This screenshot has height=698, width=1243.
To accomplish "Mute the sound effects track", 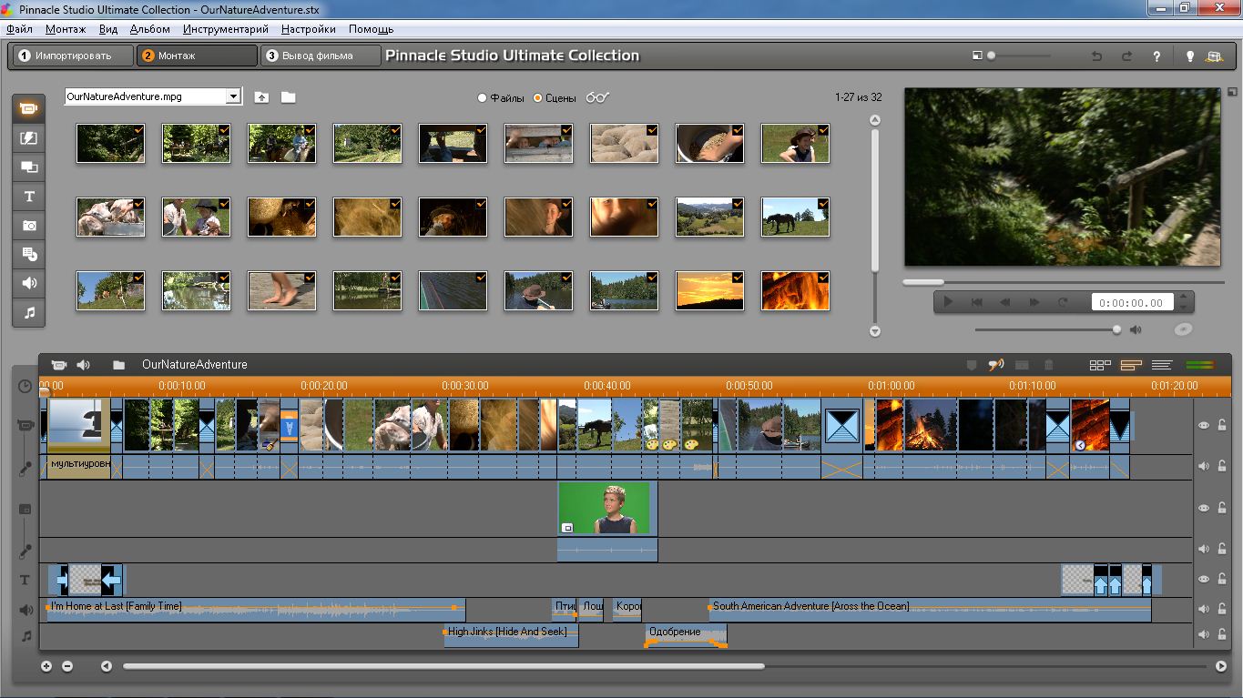I will point(1204,609).
